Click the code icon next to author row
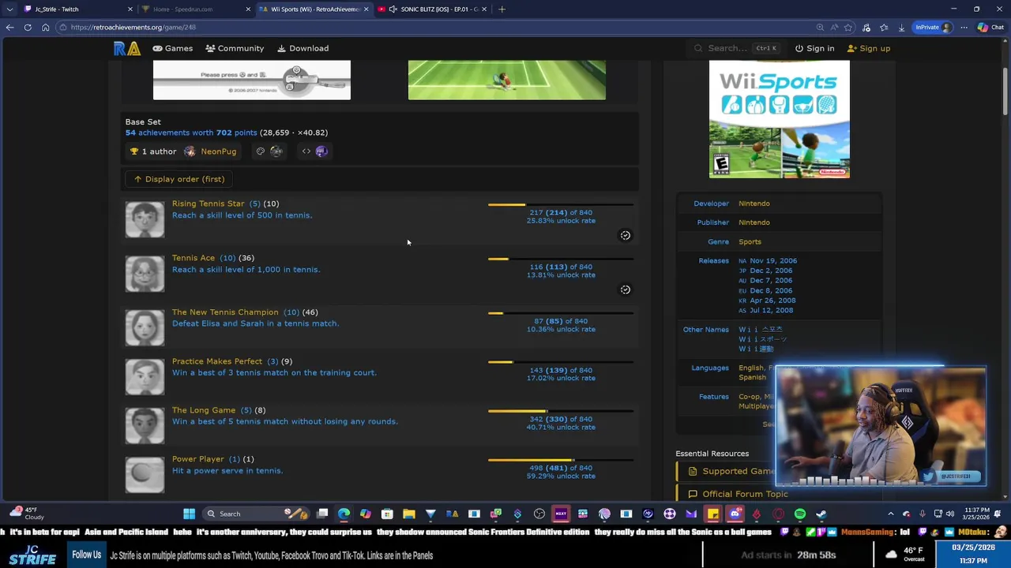This screenshot has width=1011, height=568. pos(306,151)
